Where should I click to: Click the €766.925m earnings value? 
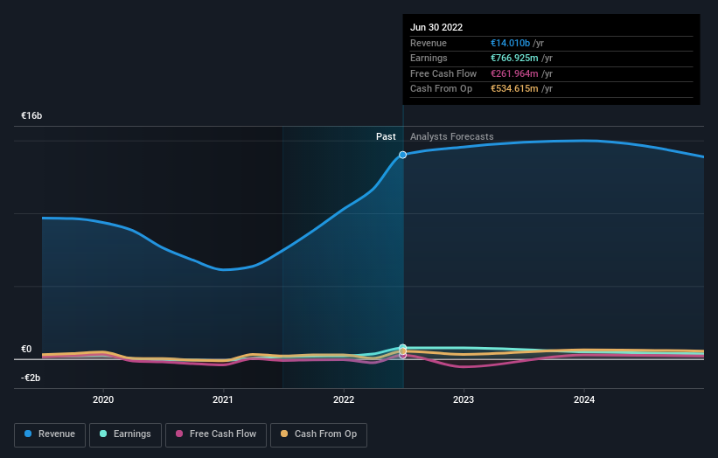(514, 58)
